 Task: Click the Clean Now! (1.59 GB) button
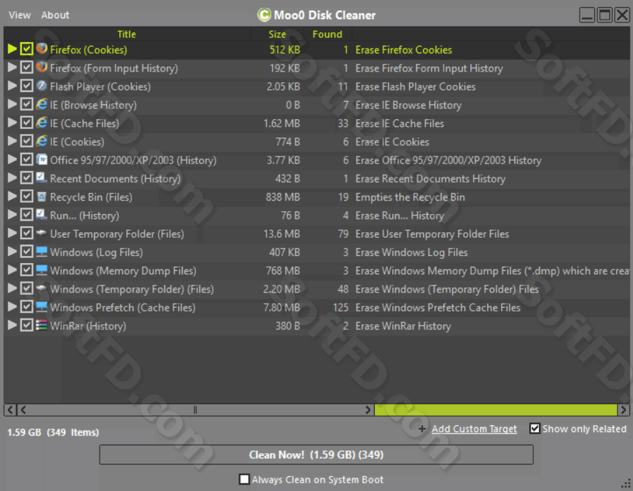pyautogui.click(x=316, y=455)
